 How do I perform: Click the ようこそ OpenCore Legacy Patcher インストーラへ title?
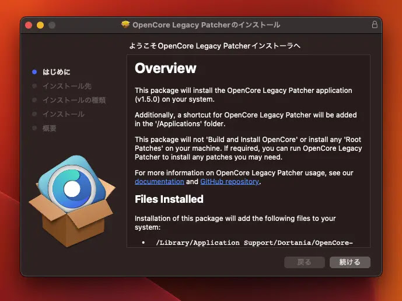click(x=215, y=46)
